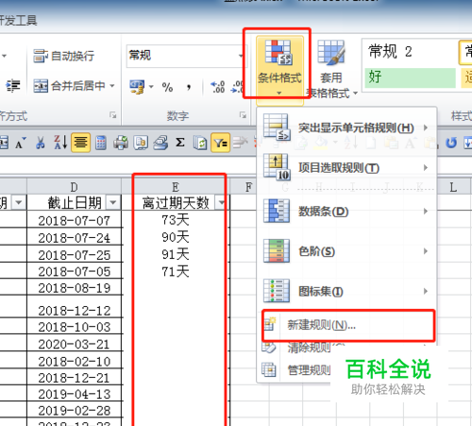Click the stacked printers icon in quick toolbar
472x426 pixels.
pos(160,143)
